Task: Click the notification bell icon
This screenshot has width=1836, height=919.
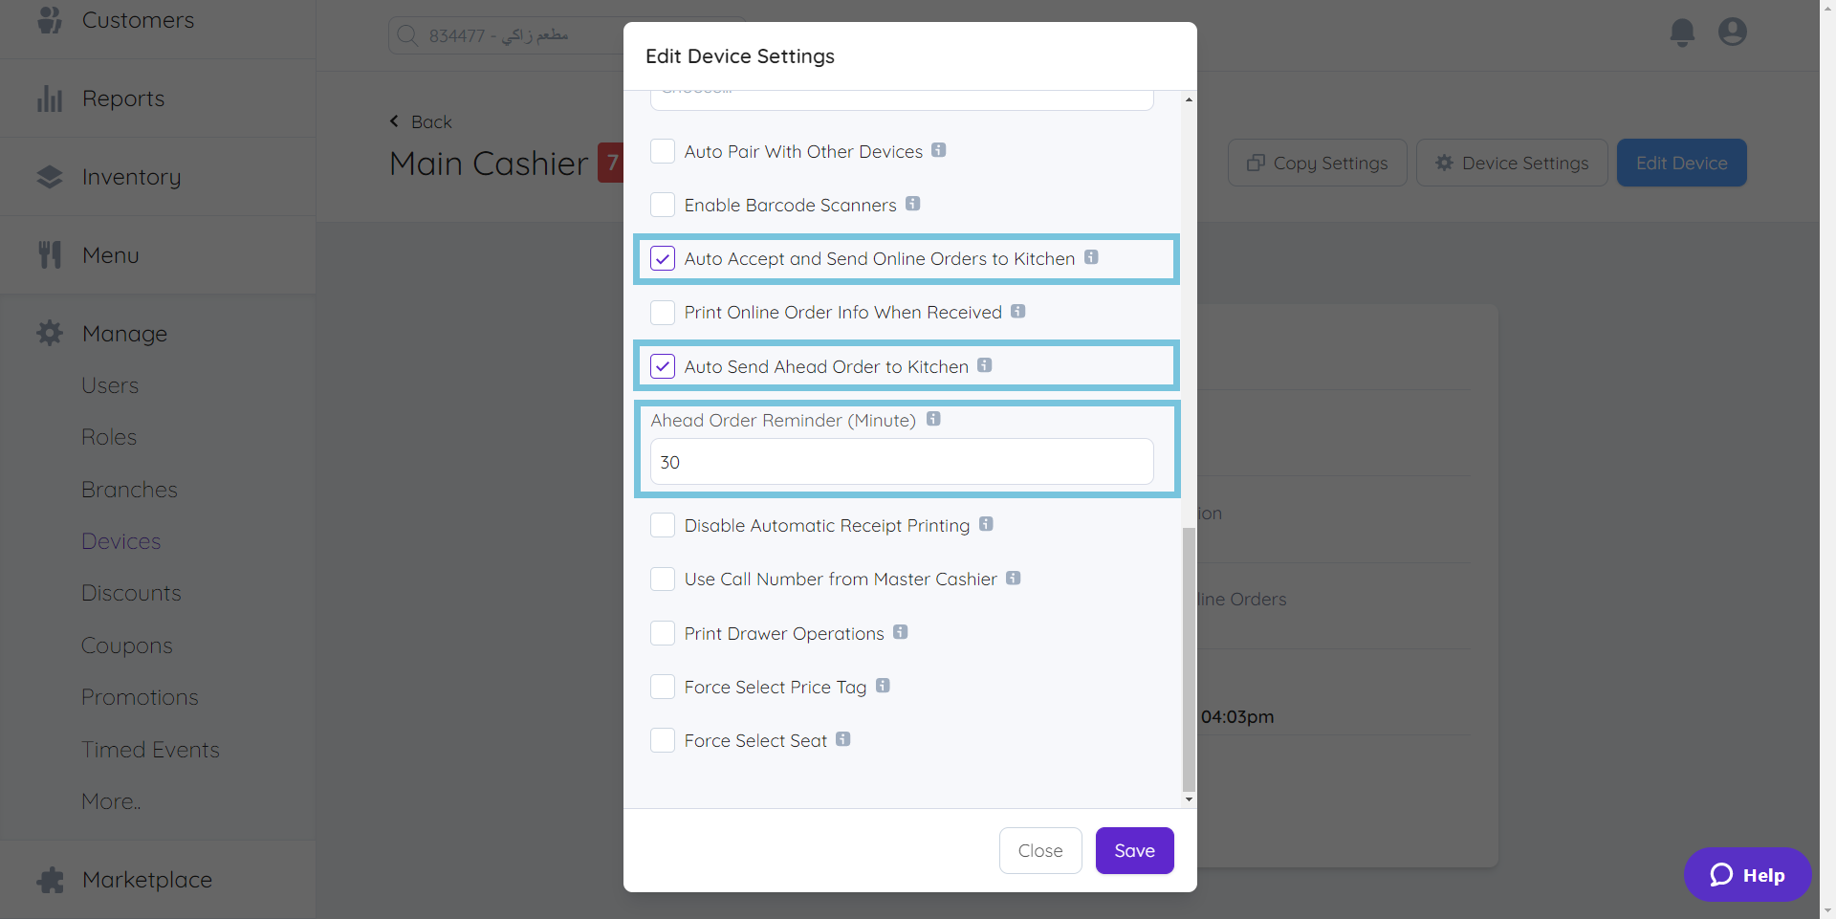Action: pos(1682,33)
